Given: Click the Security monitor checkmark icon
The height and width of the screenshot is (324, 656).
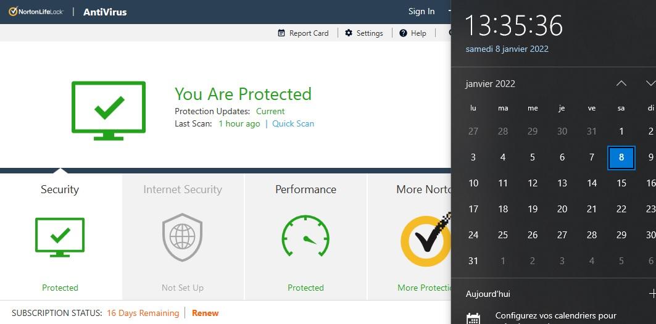Looking at the screenshot, I should [60, 238].
